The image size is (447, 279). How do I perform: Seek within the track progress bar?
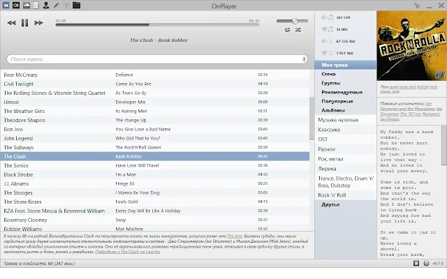click(157, 25)
